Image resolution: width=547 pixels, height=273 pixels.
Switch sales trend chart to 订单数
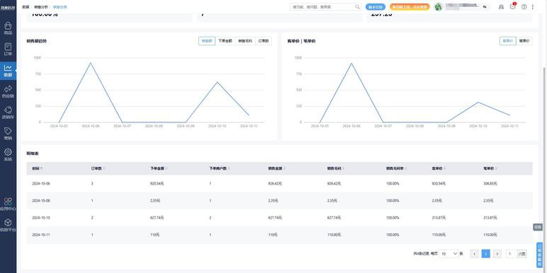(264, 41)
